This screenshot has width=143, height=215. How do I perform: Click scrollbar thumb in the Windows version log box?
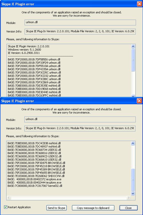click(x=133, y=60)
